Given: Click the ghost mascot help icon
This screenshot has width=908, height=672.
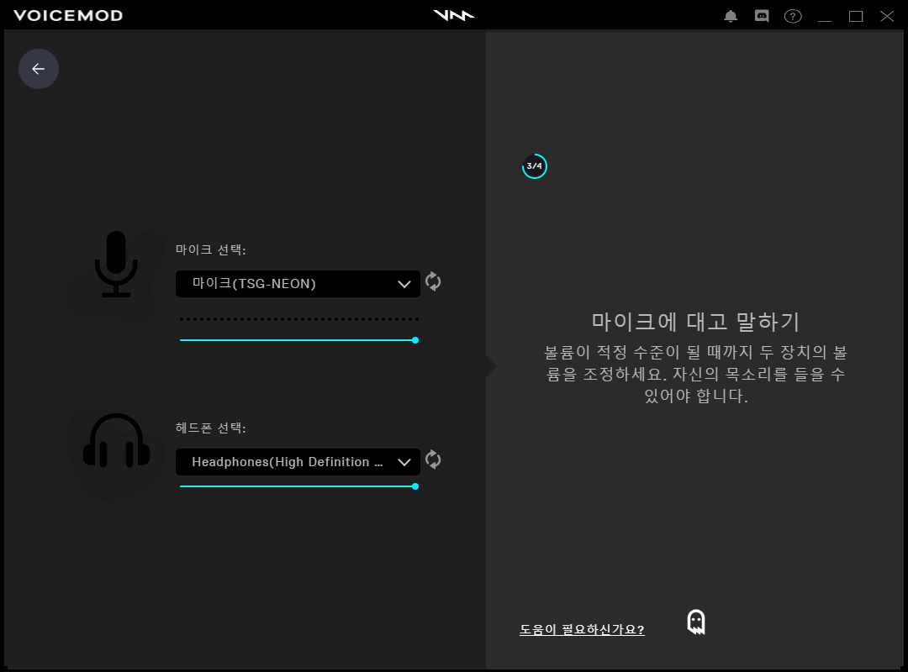Looking at the screenshot, I should [696, 622].
